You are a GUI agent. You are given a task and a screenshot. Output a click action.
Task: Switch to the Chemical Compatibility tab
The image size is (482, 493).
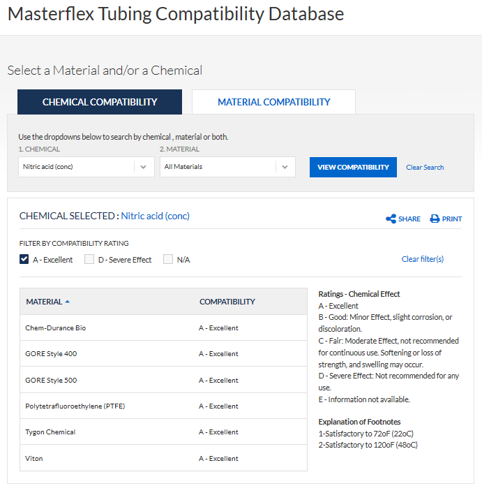point(100,102)
